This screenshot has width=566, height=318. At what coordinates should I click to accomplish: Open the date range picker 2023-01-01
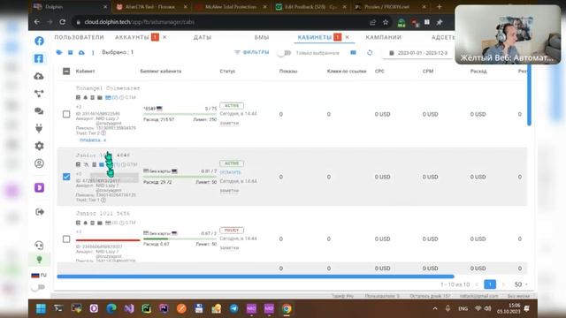418,53
